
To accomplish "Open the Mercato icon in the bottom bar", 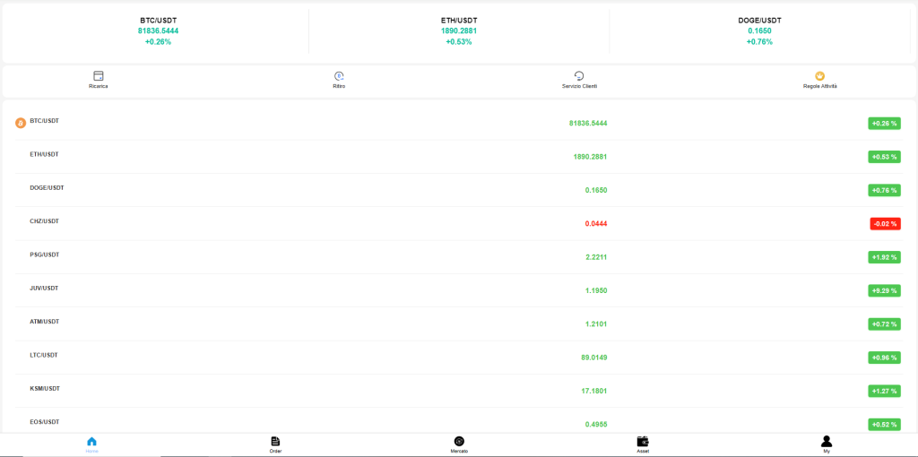I will tap(460, 441).
